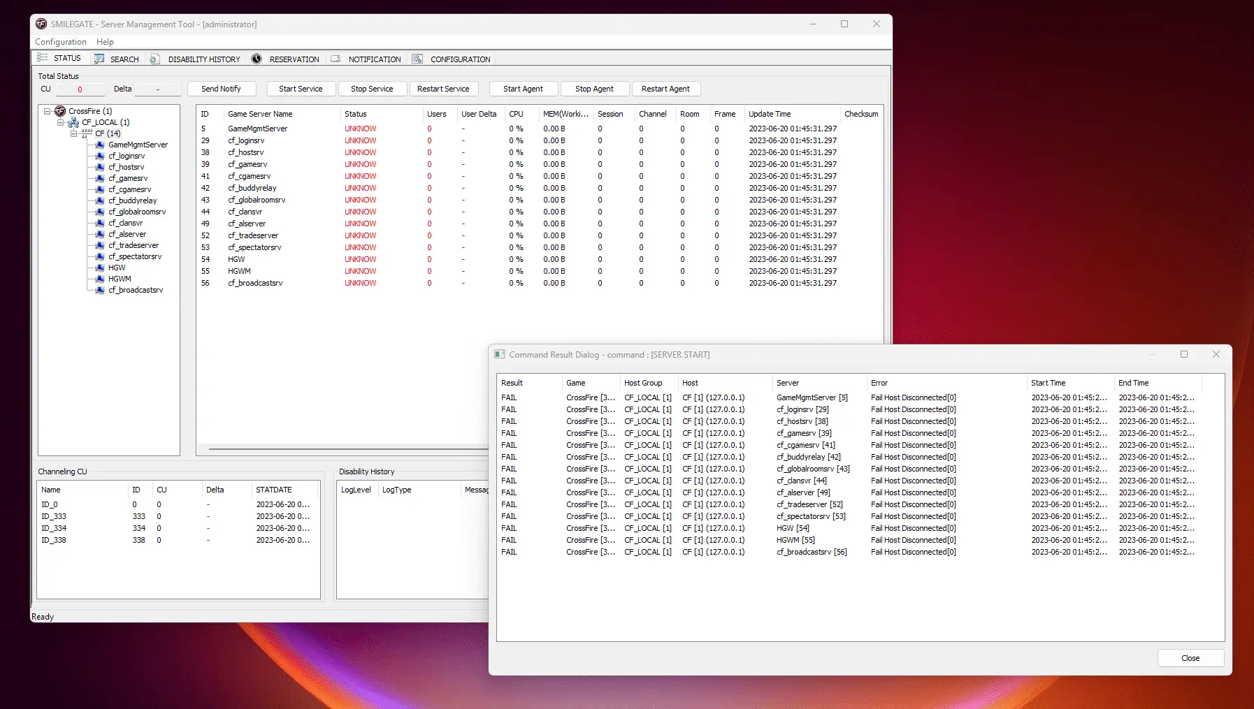Switch to the SEARCH tab
Viewport: 1254px width, 709px height.
(117, 59)
